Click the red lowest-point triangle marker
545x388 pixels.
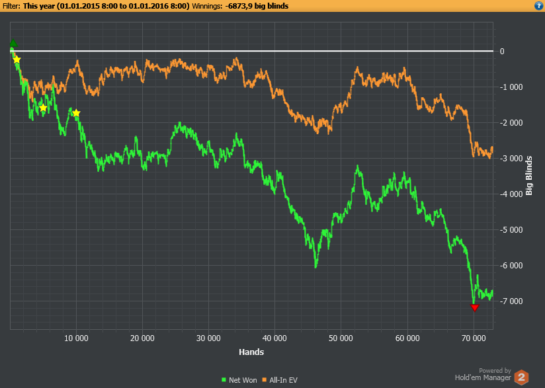[x=474, y=307]
